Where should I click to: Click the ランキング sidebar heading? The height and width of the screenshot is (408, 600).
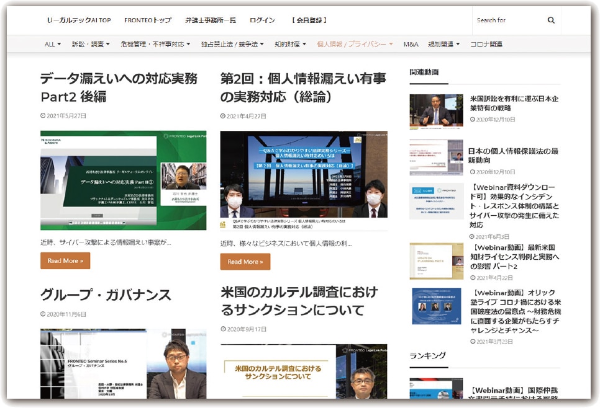(x=428, y=356)
